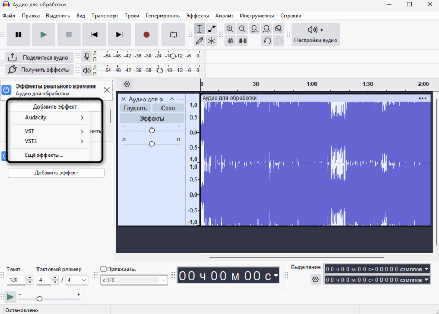This screenshot has width=439, height=314.
Task: Fit the project to window width
Action: 266,29
